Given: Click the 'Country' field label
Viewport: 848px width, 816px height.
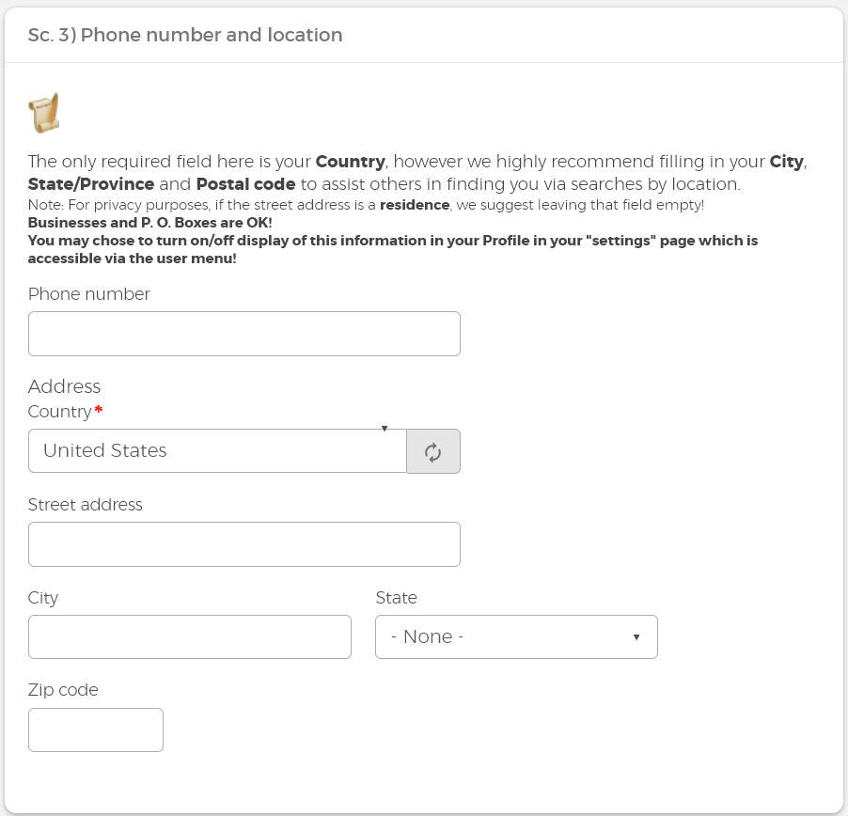Looking at the screenshot, I should pos(59,412).
